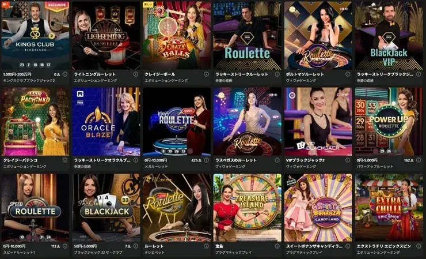Open the Oracle Blaze game tile
Image resolution: width=426 pixels, height=259 pixels.
[106, 122]
